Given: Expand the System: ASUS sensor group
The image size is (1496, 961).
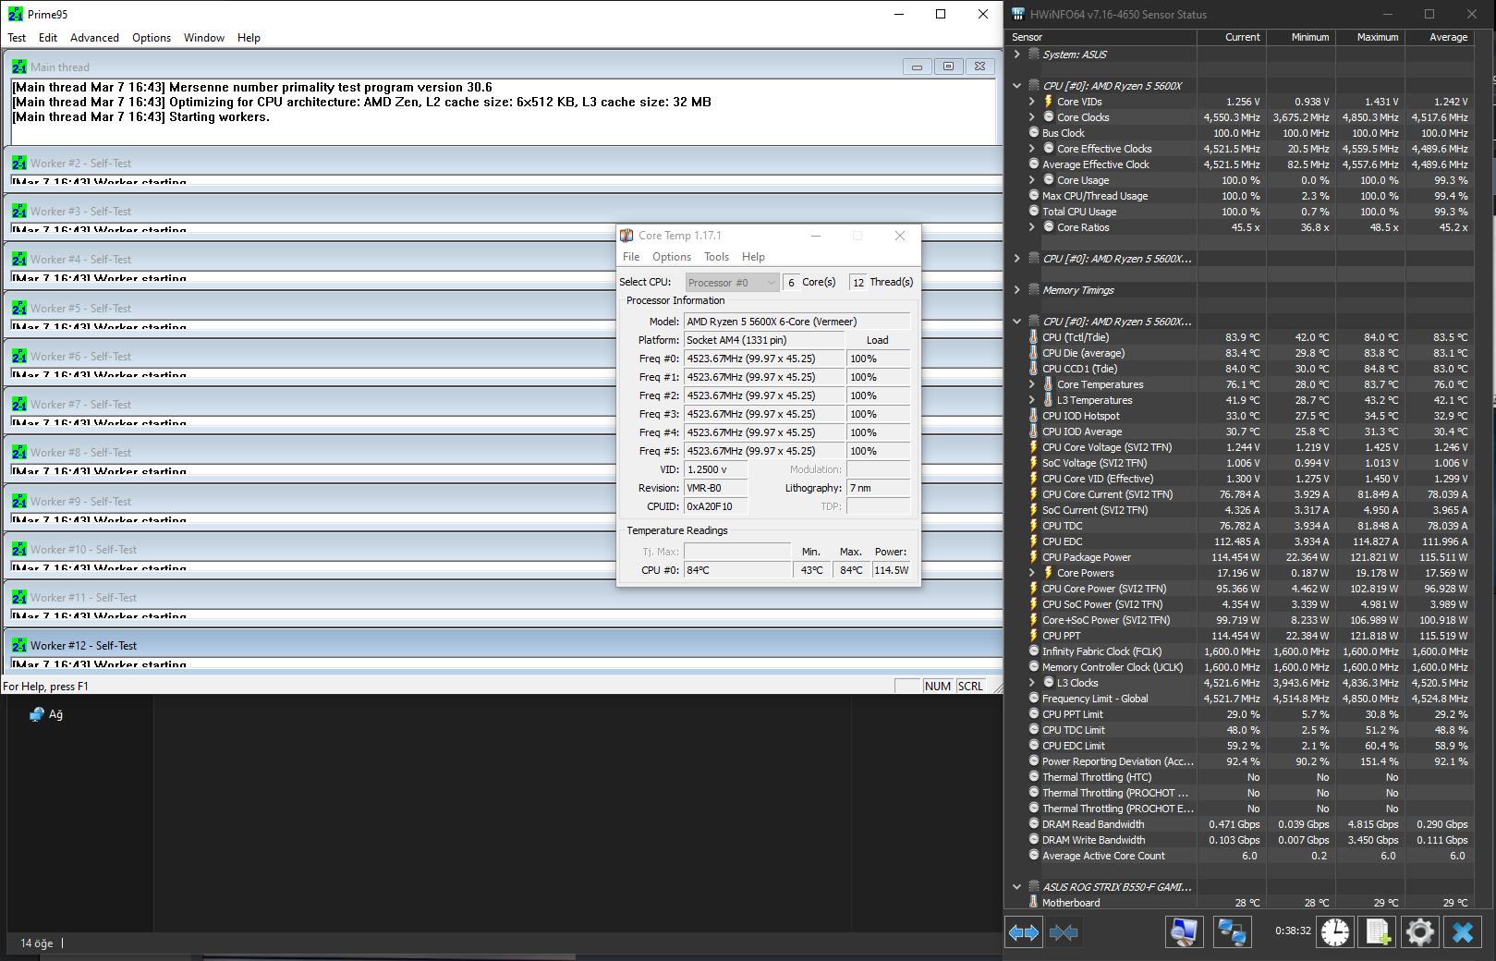Looking at the screenshot, I should tap(1017, 55).
